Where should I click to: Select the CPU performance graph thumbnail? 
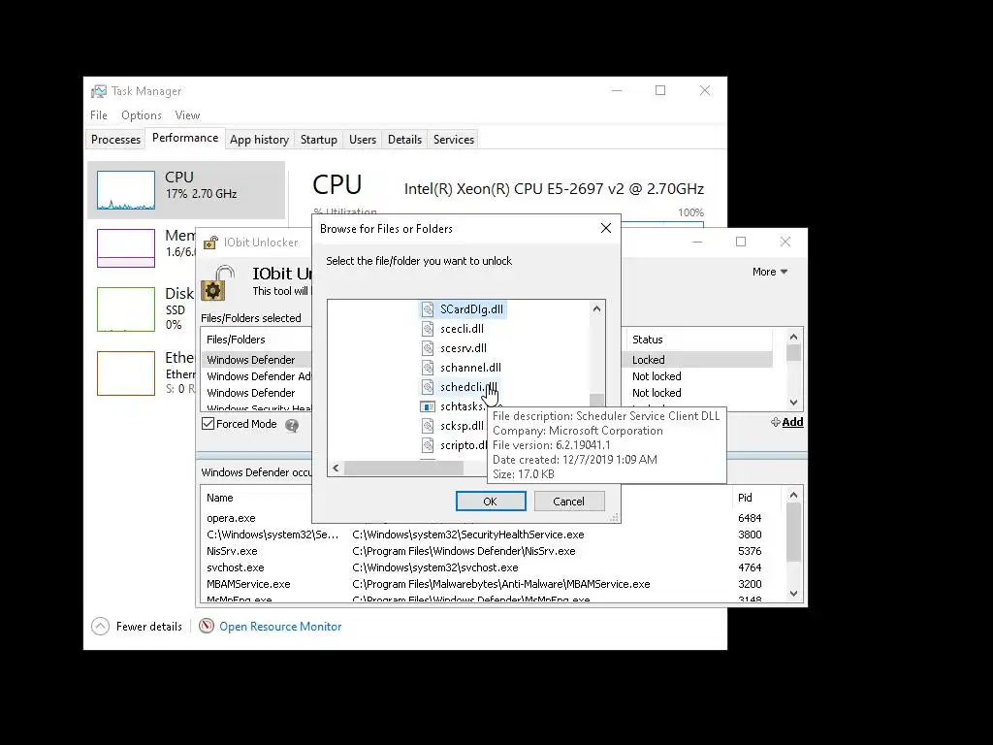click(126, 190)
